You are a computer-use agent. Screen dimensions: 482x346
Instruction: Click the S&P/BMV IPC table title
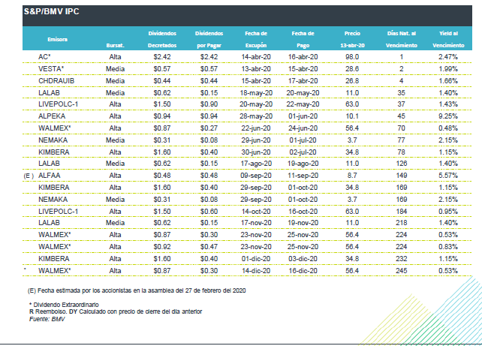tap(51, 12)
